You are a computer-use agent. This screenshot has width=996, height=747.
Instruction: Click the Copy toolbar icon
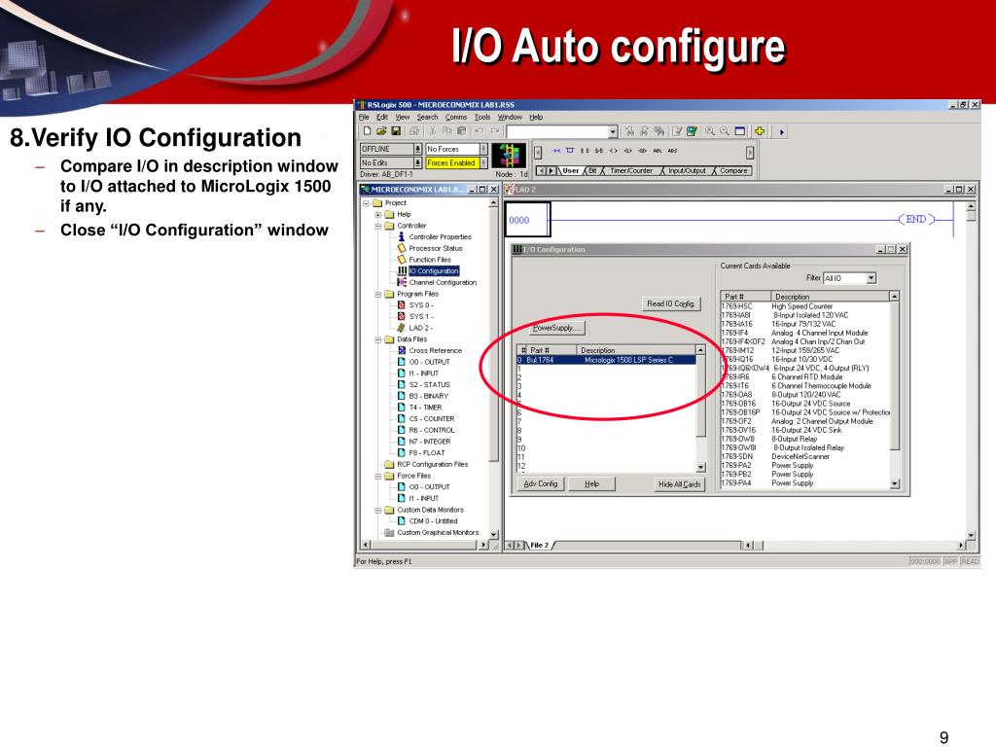coord(447,131)
